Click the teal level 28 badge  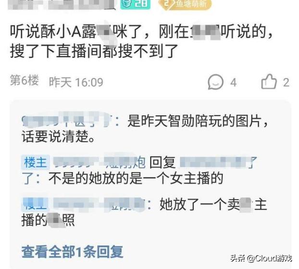135,4
